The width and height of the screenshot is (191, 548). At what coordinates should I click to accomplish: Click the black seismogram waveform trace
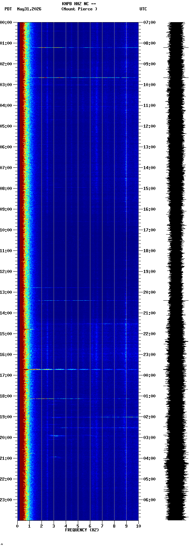[176, 271]
